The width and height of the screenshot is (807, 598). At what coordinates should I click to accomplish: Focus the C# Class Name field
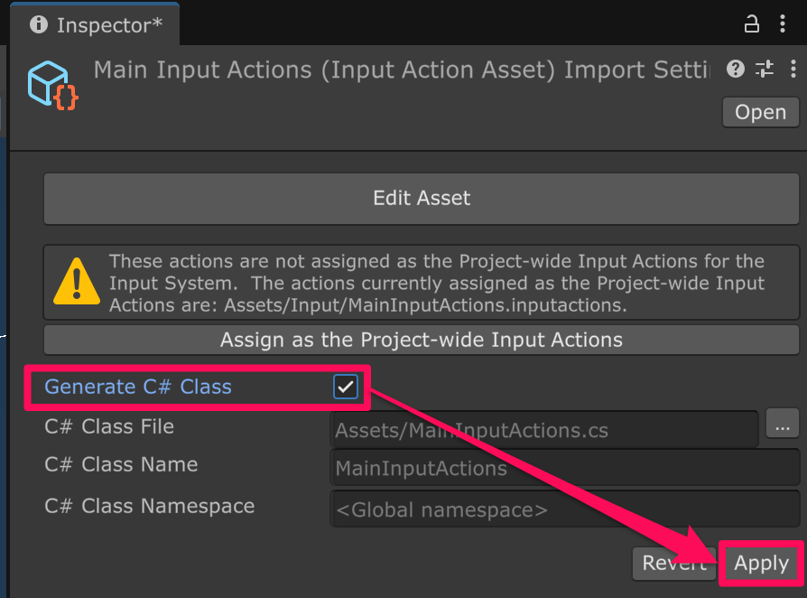pyautogui.click(x=564, y=469)
